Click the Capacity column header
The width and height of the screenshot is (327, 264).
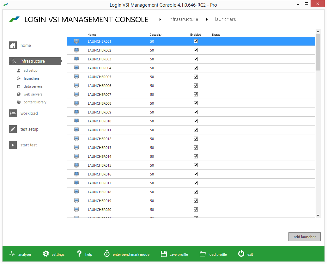tap(155, 35)
